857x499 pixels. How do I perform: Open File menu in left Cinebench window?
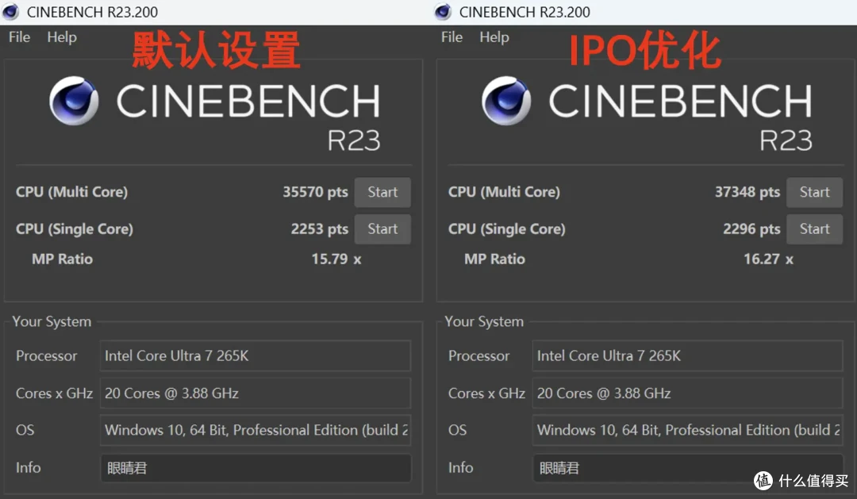point(19,37)
